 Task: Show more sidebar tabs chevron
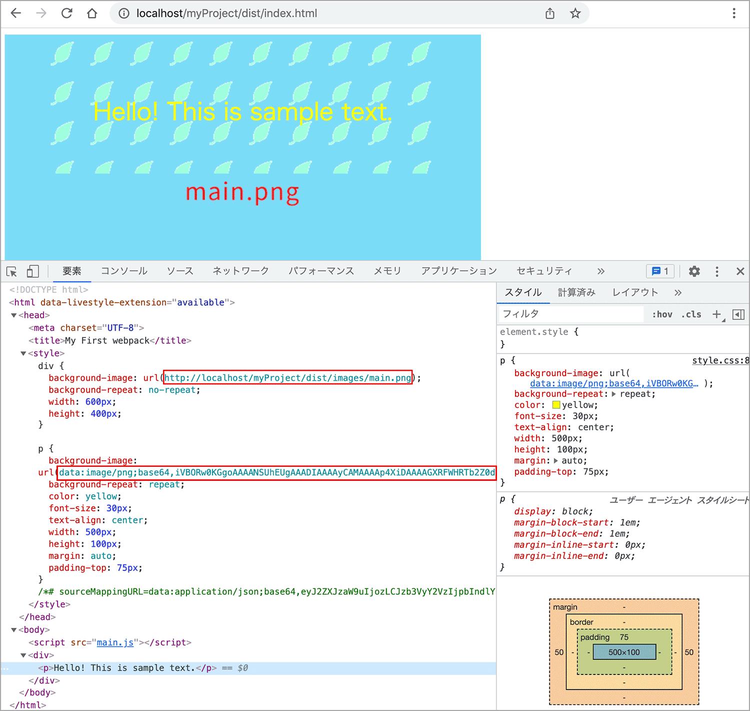click(678, 293)
